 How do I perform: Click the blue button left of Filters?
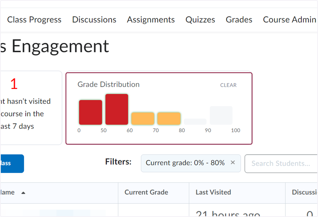[12, 164]
